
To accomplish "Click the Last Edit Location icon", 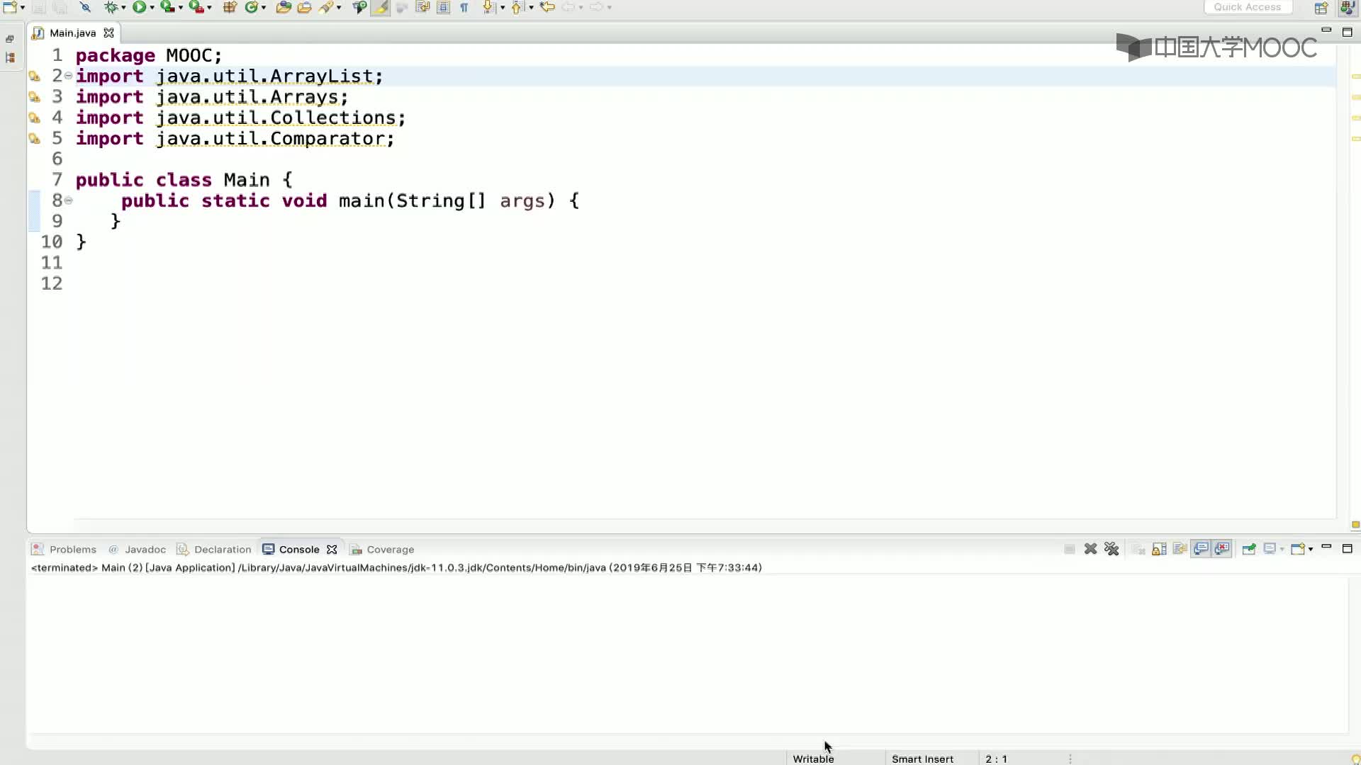I will coord(547,7).
